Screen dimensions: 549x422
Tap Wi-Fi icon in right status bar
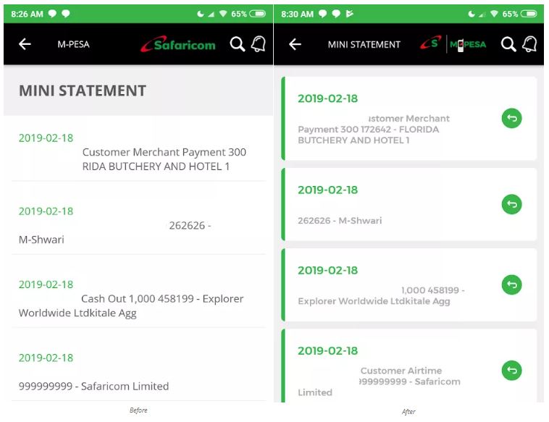click(x=494, y=14)
